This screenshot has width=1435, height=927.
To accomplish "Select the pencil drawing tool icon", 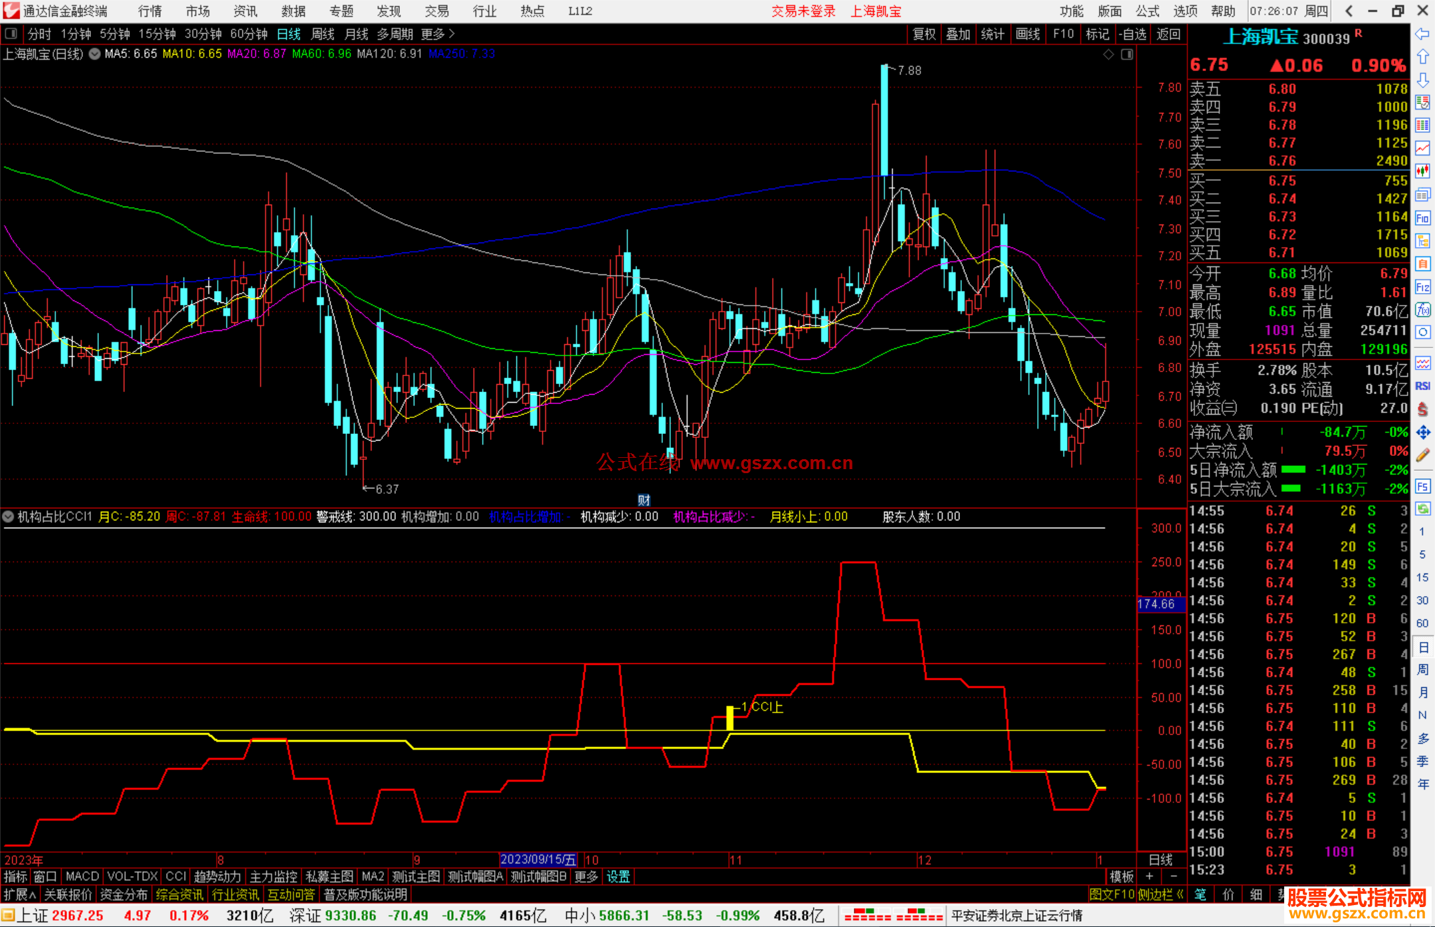I will (x=1422, y=455).
